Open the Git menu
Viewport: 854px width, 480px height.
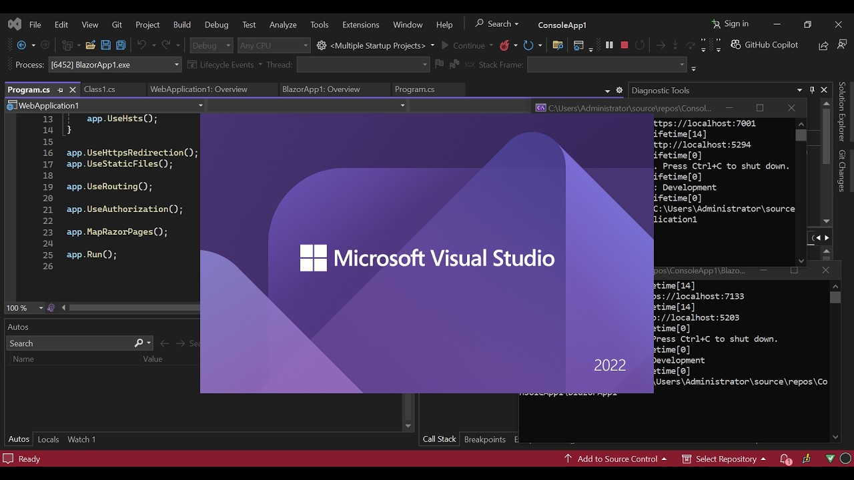pyautogui.click(x=117, y=25)
